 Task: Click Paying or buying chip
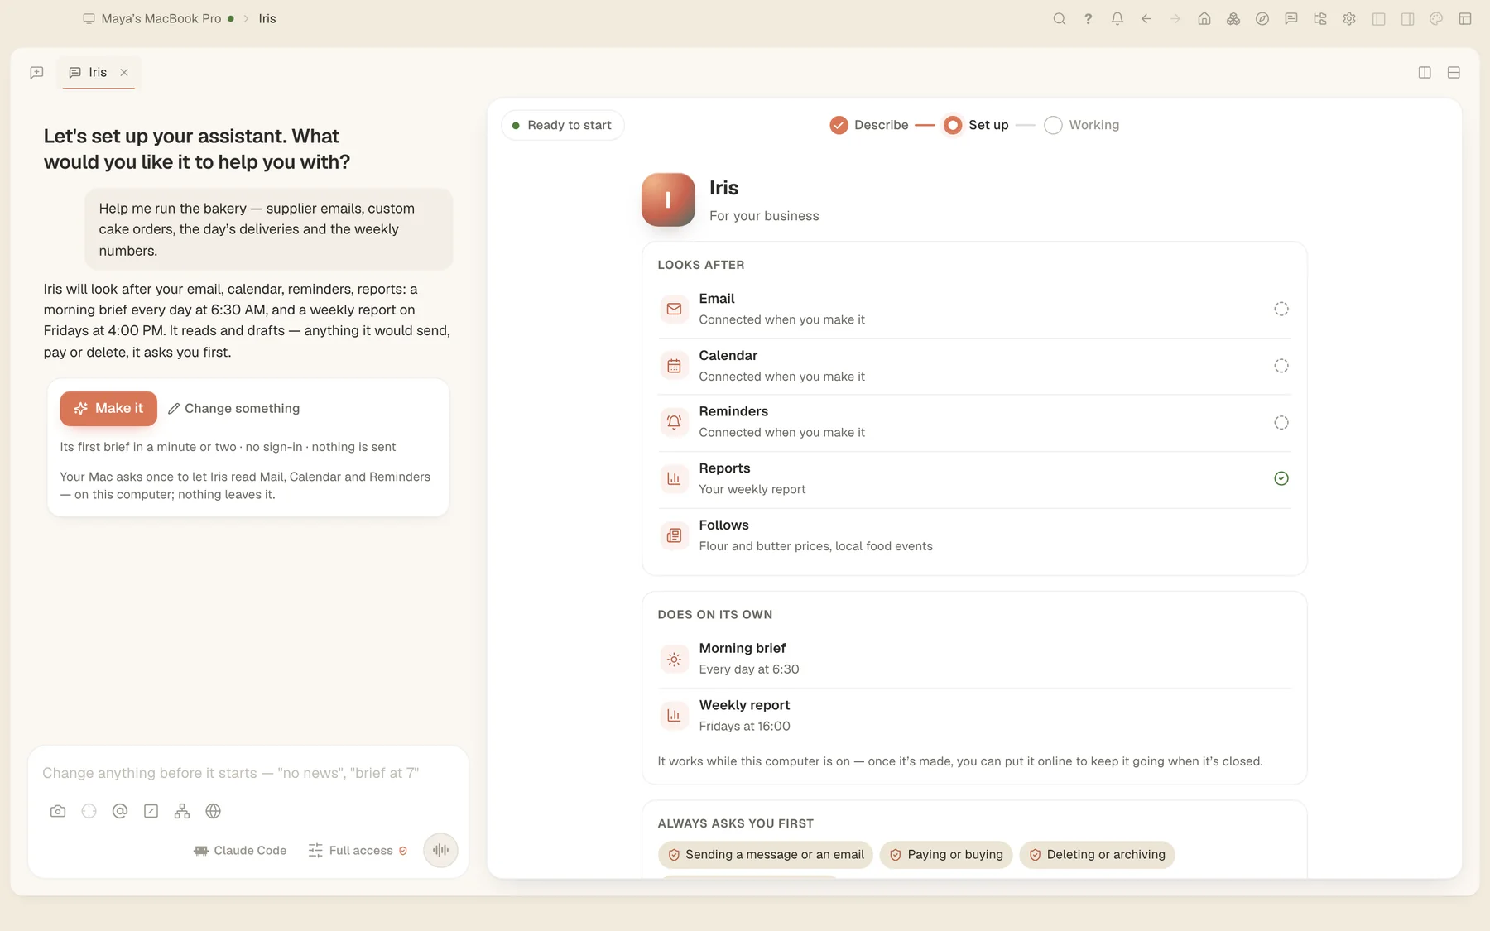[946, 855]
